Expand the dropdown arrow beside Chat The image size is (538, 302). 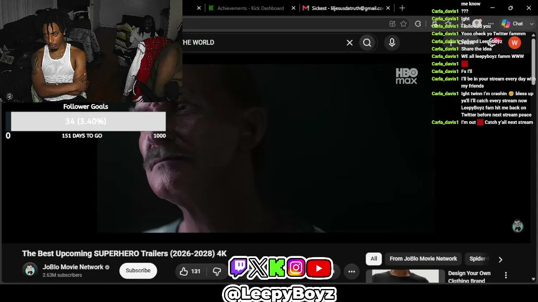532,24
